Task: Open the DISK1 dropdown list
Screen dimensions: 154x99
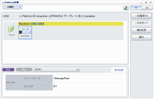Action: [56, 70]
